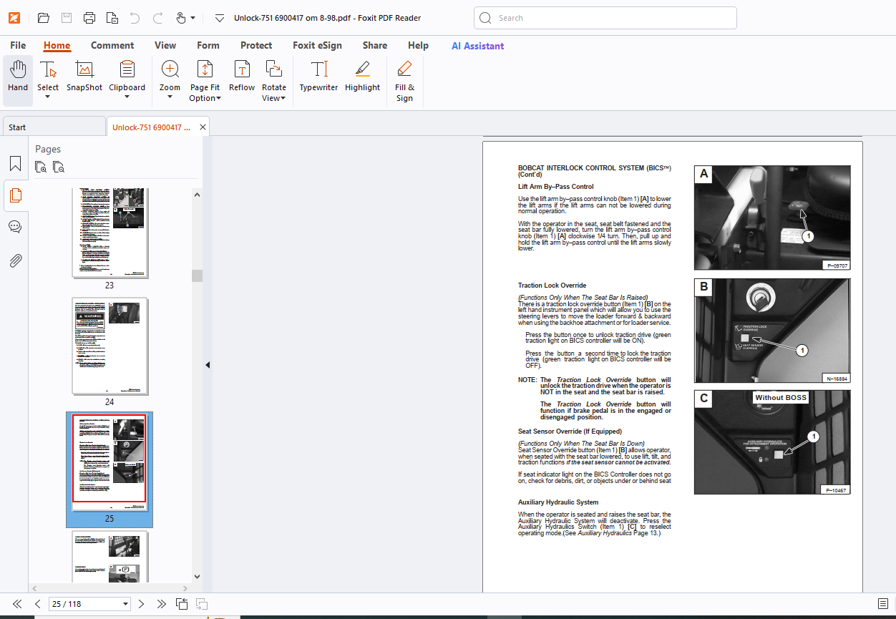Click the Redo arrow icon
Screen dimensions: 896x619
158,18
